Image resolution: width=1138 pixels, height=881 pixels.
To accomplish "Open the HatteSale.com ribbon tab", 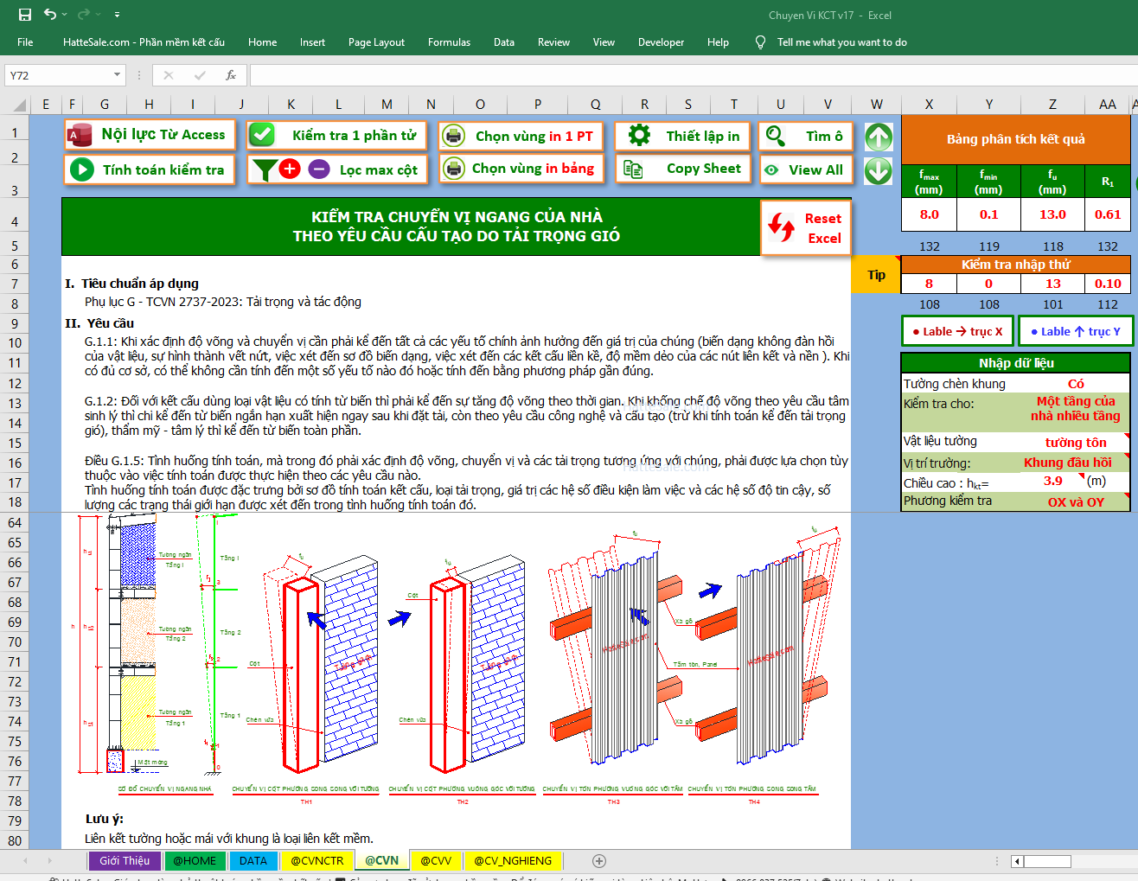I will coord(144,41).
